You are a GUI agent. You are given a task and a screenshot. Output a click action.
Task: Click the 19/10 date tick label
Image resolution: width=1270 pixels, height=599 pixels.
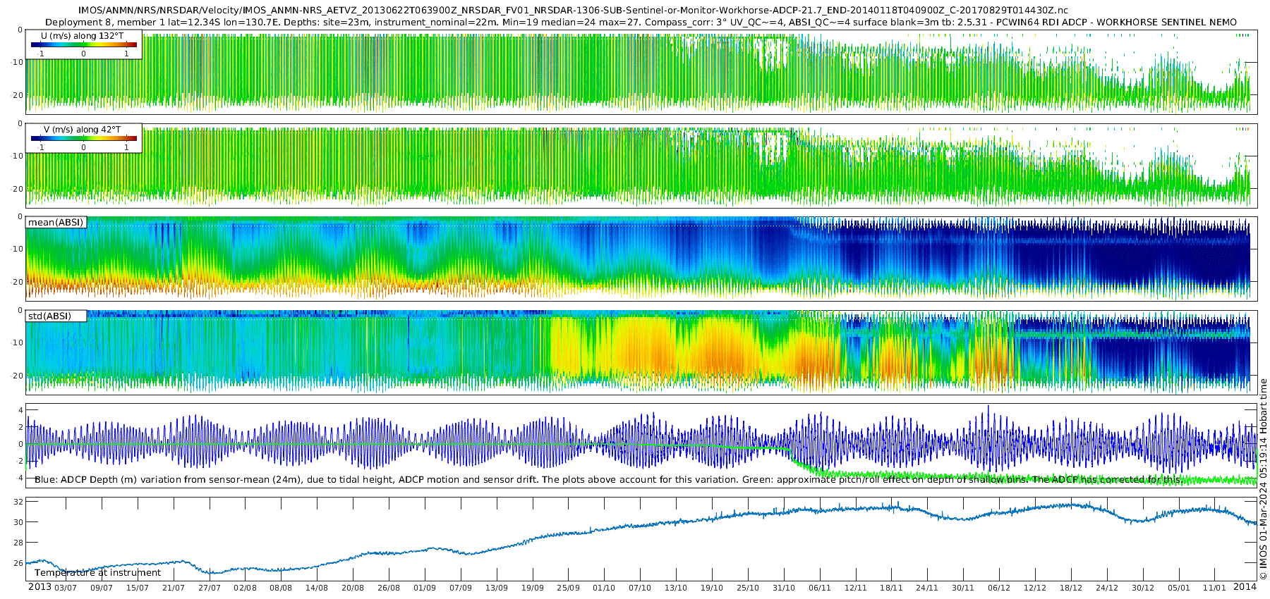712,588
